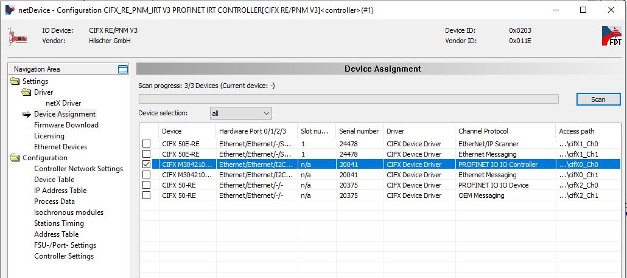This screenshot has height=278, width=627.
Task: Open Isochronous modules page
Action: coord(69,212)
